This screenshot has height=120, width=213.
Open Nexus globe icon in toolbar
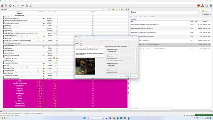tap(10, 6)
